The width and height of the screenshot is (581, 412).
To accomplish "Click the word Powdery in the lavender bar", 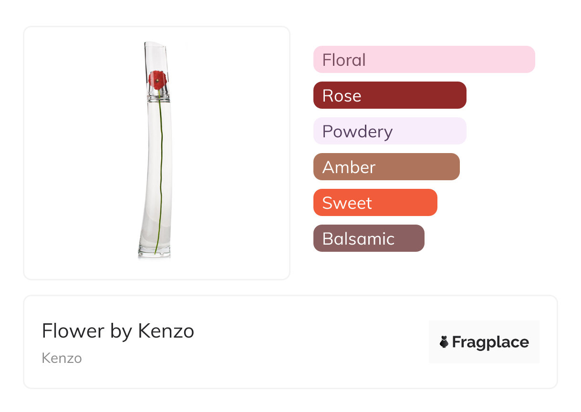I will pos(357,132).
